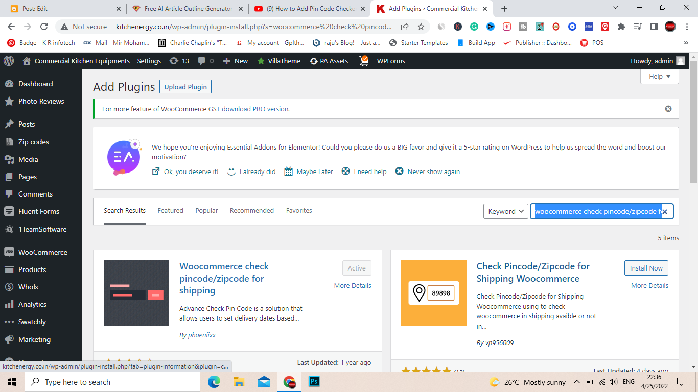Reload the page in Chrome
Screen dimensions: 698x392
pyautogui.click(x=44, y=27)
